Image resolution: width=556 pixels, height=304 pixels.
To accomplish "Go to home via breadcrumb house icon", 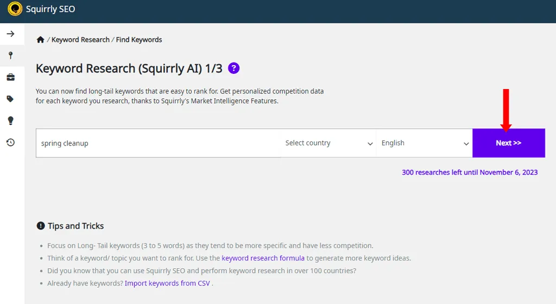I will click(x=40, y=40).
